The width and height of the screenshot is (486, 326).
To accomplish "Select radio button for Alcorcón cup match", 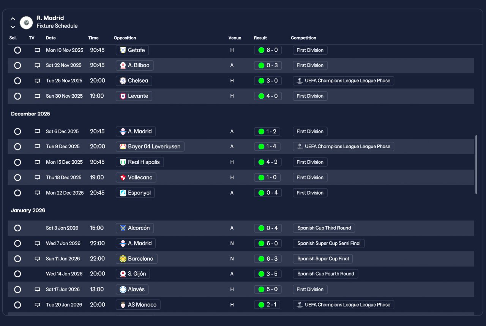I will pos(17,228).
